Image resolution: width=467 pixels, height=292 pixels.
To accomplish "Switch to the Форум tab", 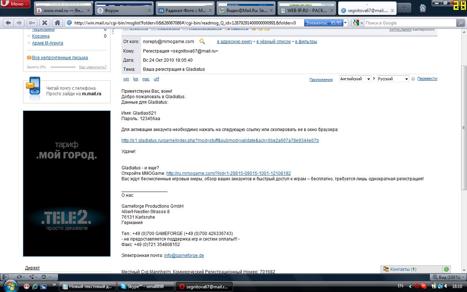I will click(124, 8).
